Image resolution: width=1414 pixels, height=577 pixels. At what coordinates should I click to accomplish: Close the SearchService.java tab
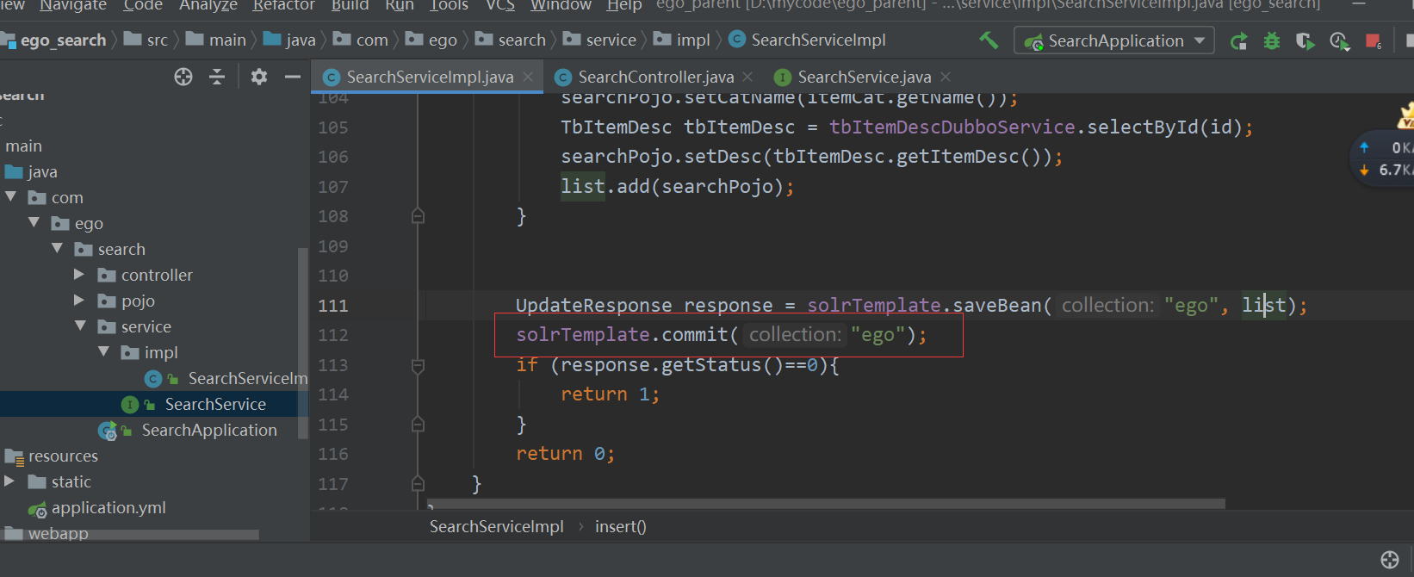click(x=946, y=77)
